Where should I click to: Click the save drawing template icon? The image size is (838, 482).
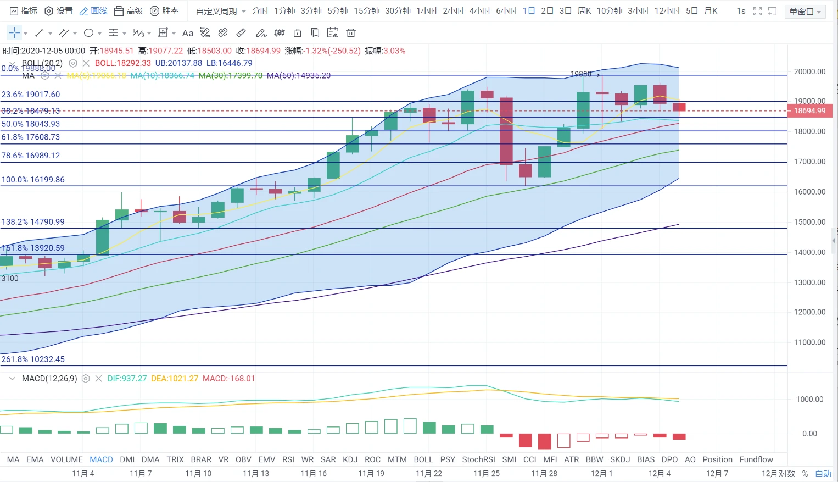coord(333,33)
